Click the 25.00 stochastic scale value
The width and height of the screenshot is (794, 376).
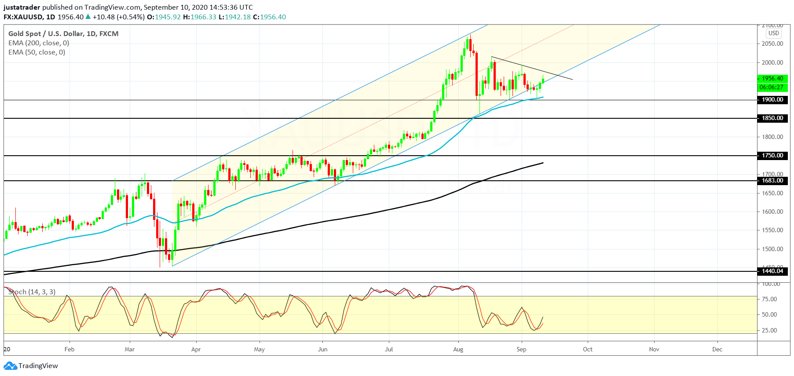(769, 331)
